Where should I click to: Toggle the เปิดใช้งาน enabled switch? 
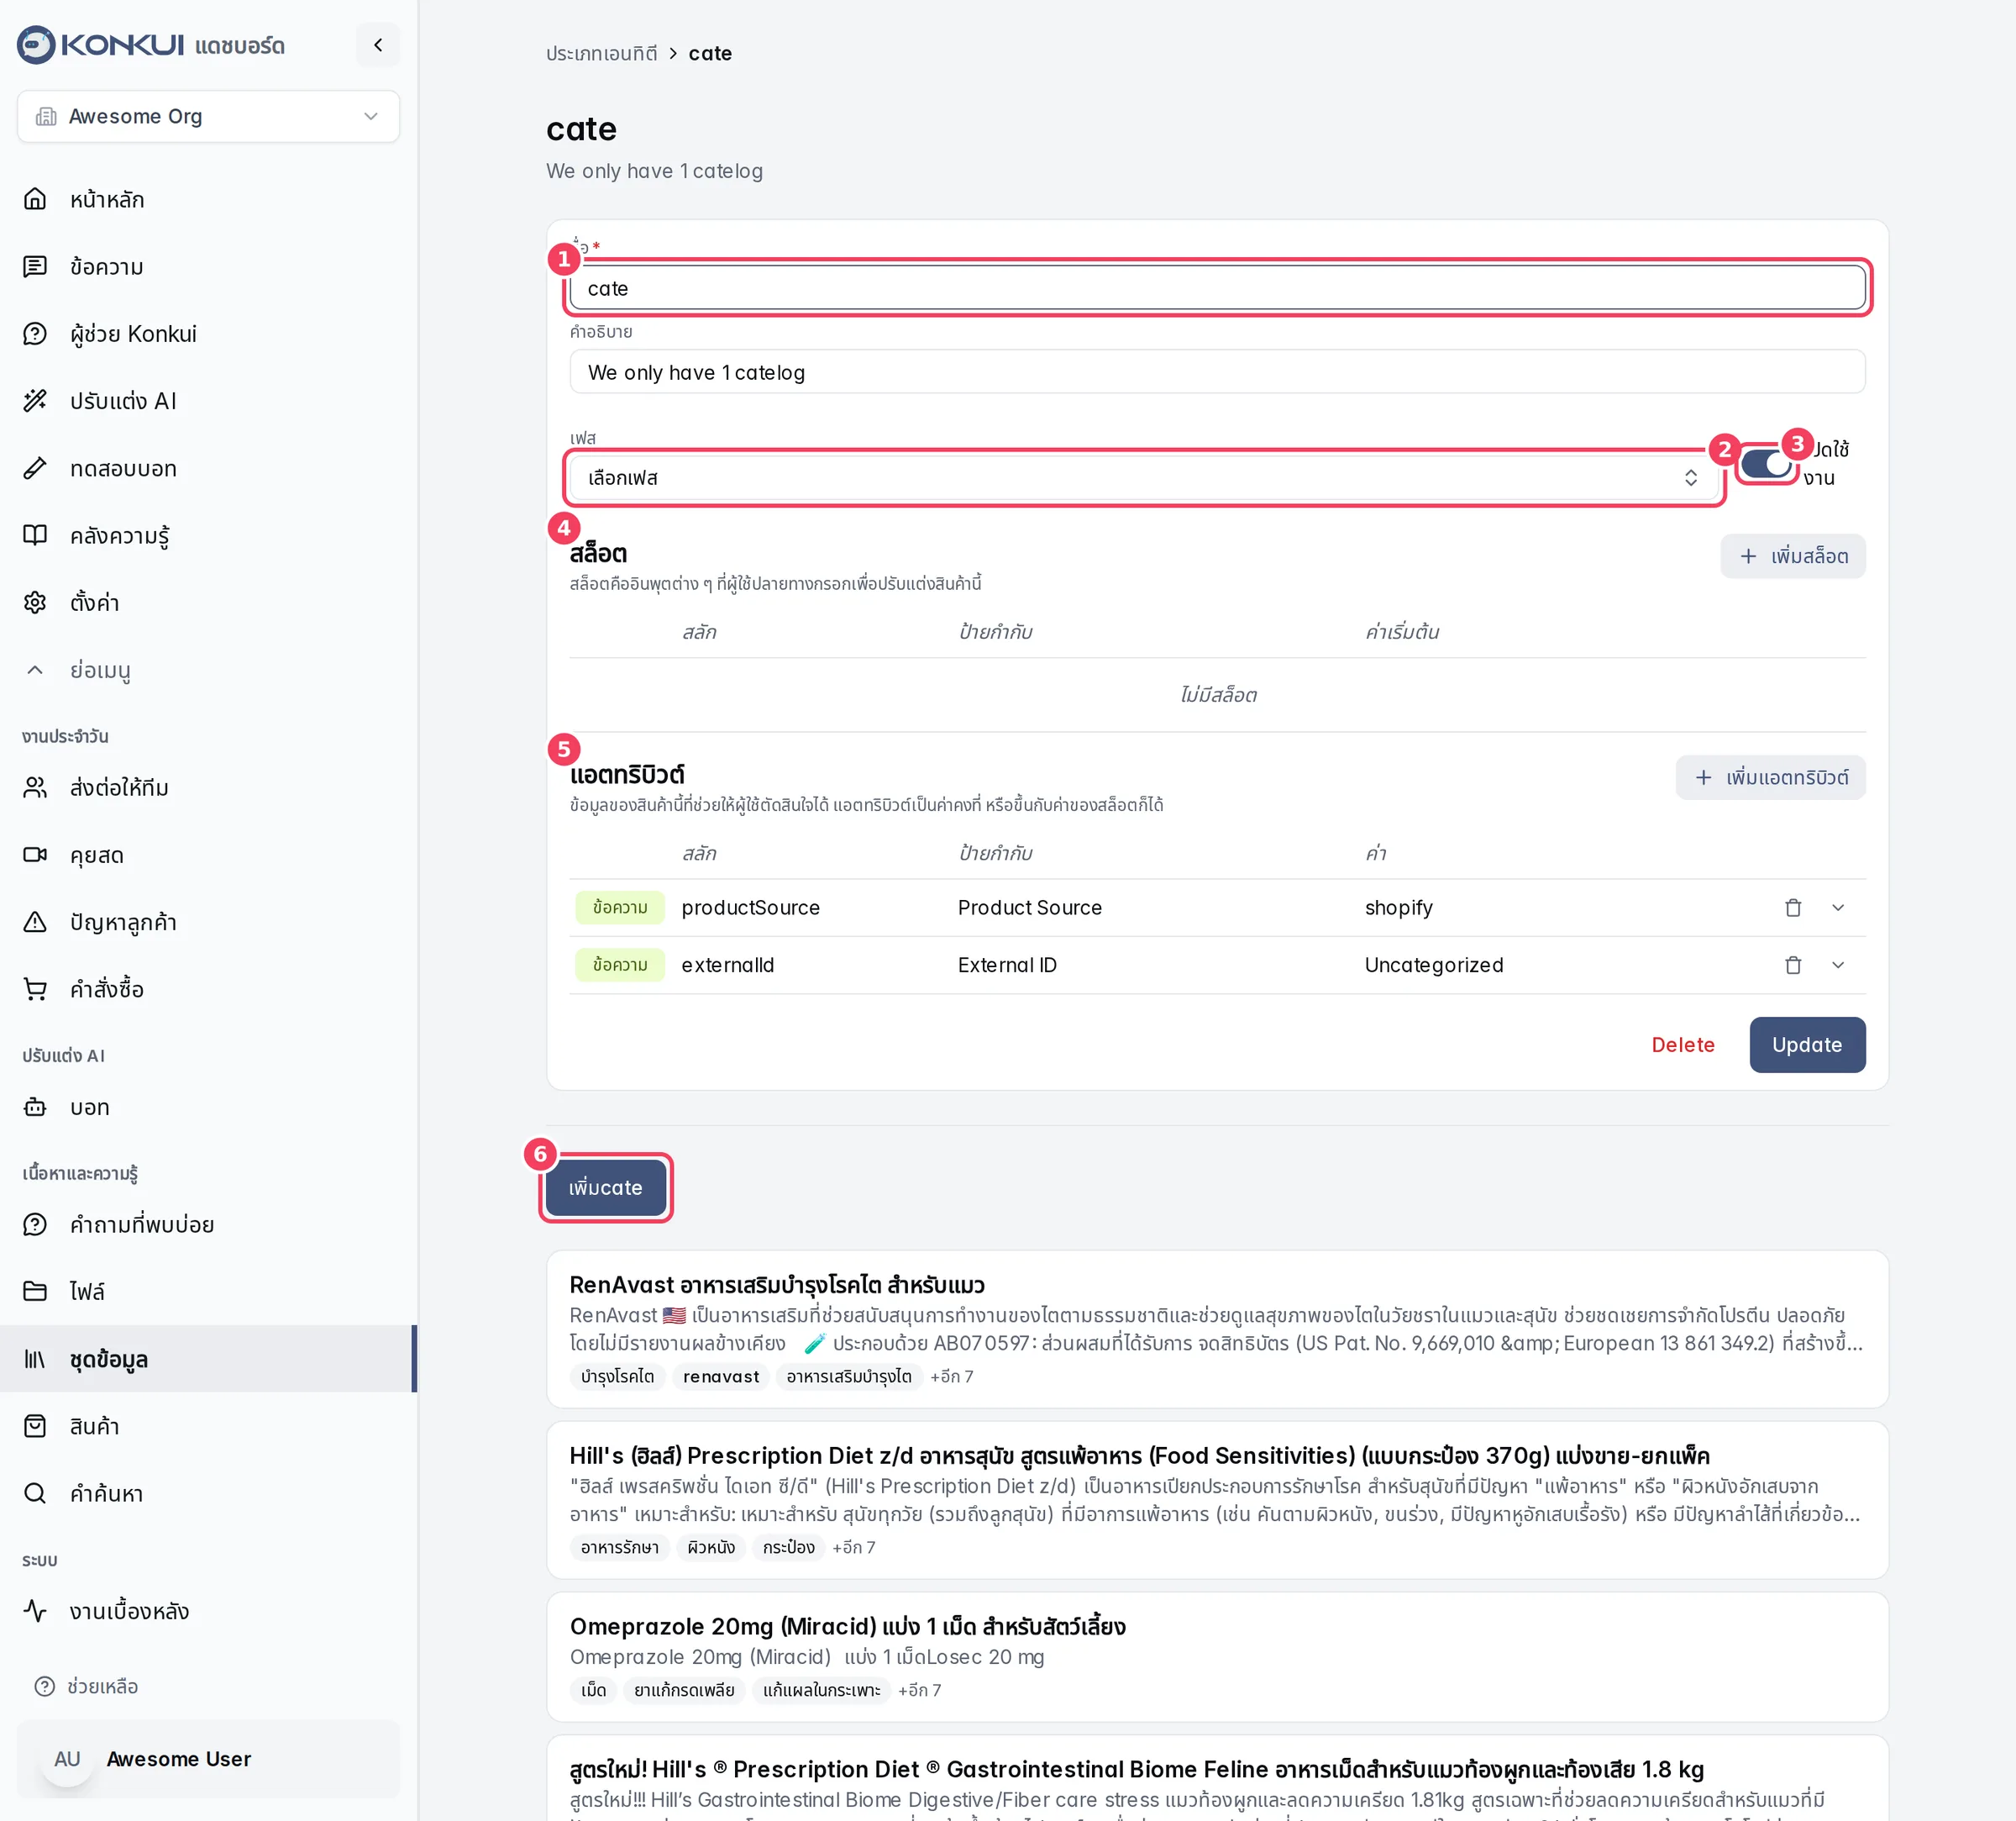(x=1766, y=464)
